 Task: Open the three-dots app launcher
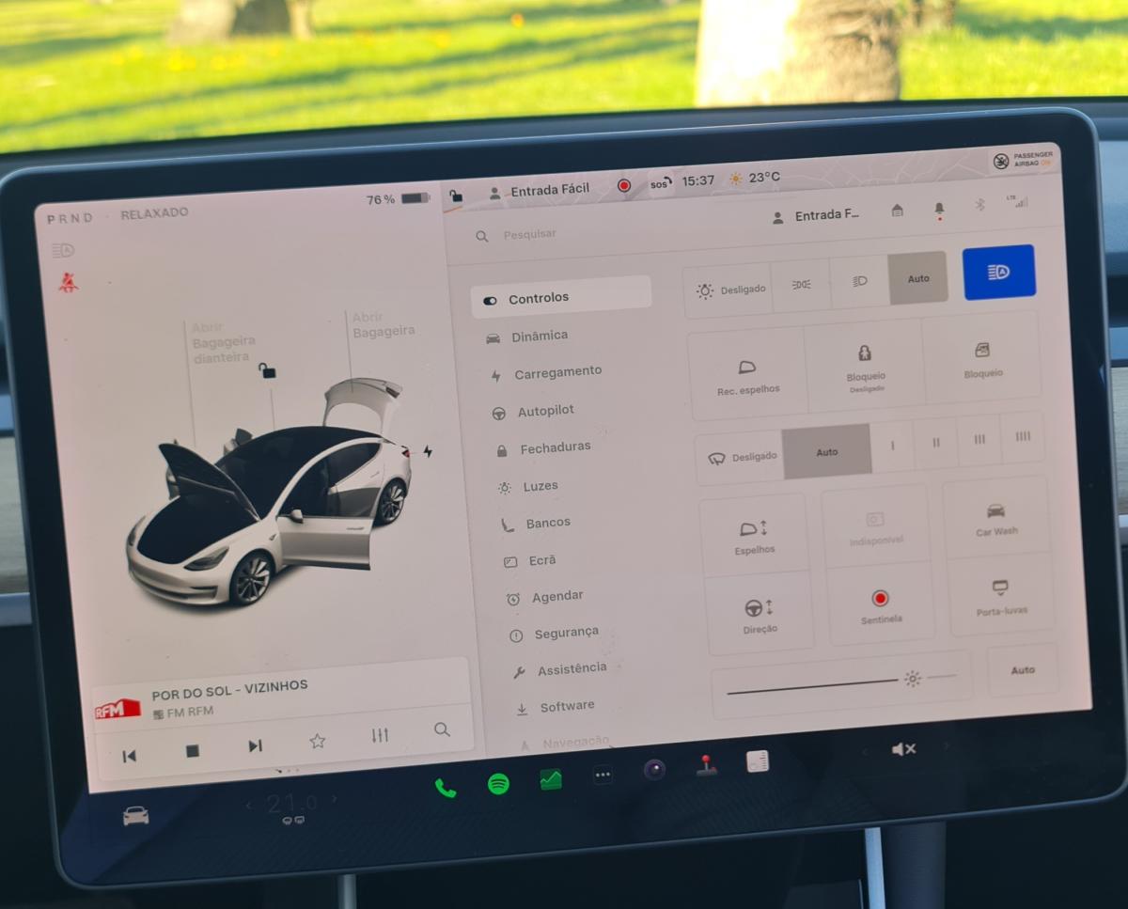[x=603, y=776]
